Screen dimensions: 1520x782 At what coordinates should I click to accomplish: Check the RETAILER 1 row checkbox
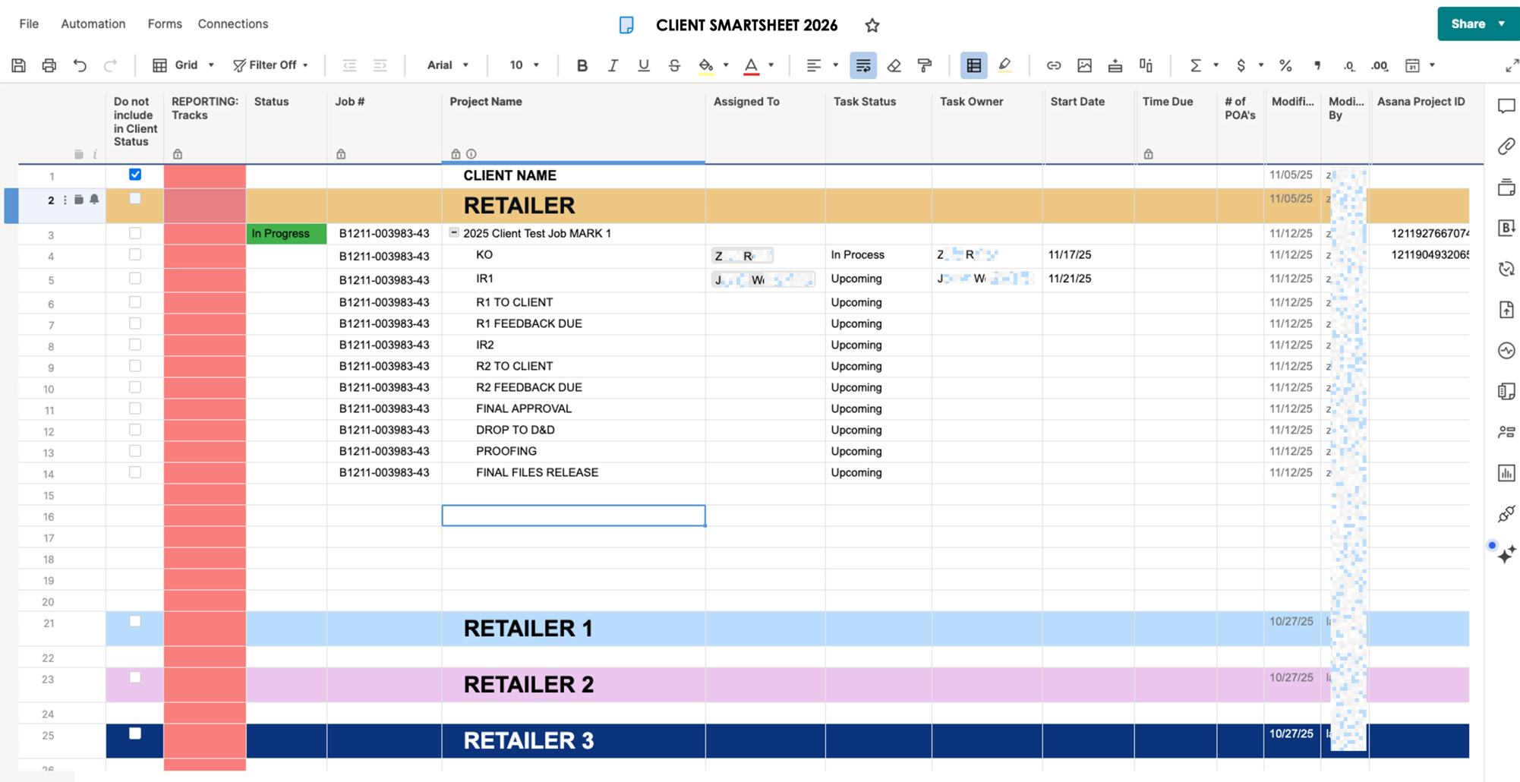(x=135, y=621)
